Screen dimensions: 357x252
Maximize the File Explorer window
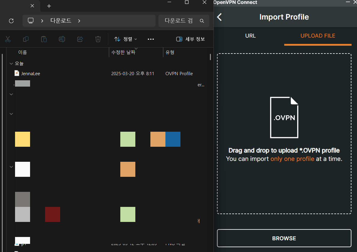(x=187, y=2)
